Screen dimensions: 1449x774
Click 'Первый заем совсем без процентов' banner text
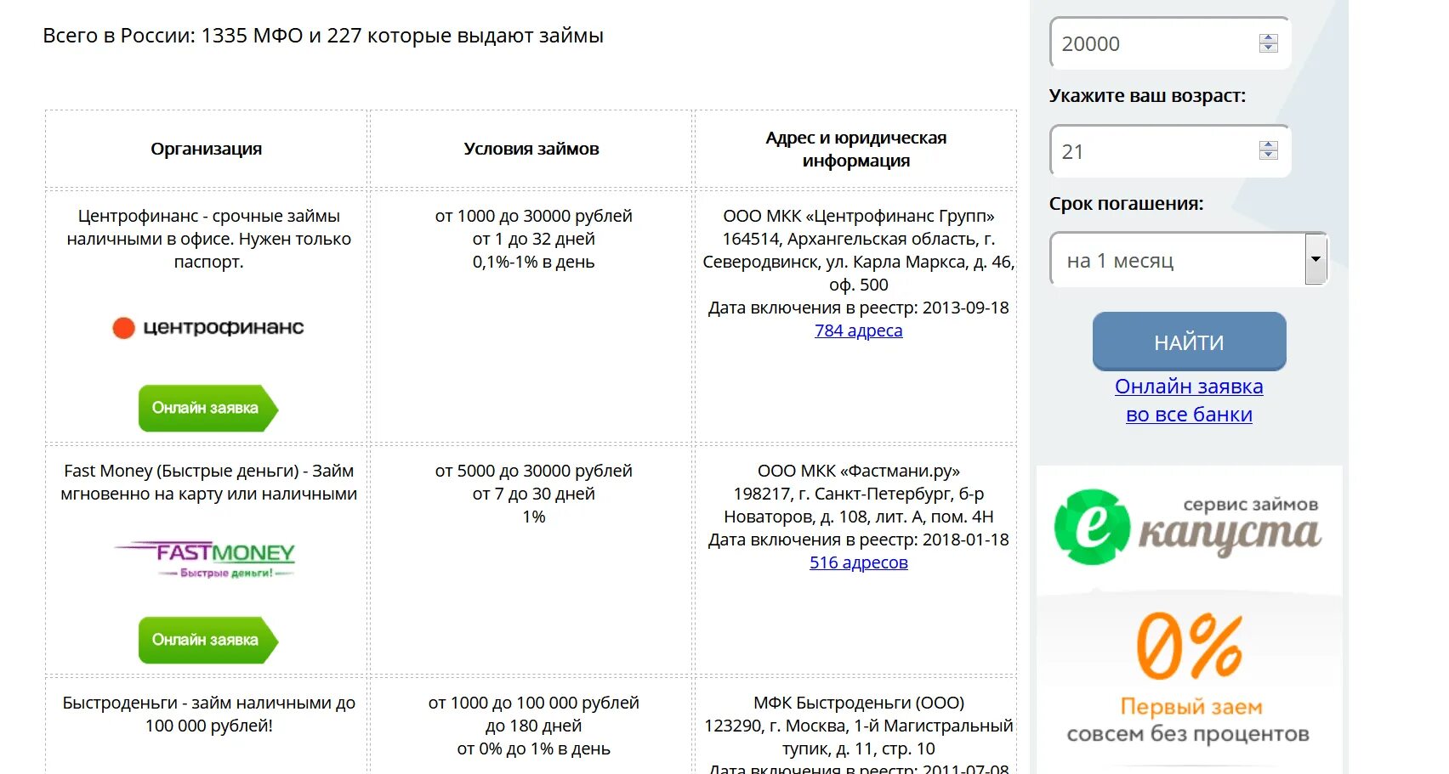click(1189, 720)
